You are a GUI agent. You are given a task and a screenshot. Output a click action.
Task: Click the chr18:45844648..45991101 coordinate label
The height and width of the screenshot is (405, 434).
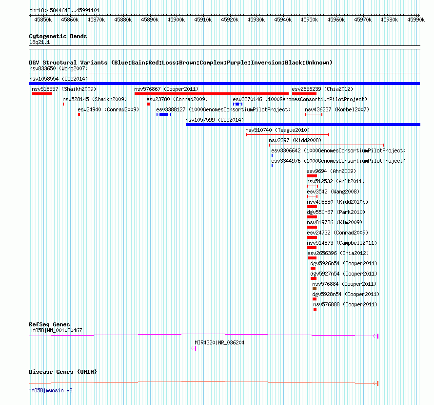coord(64,10)
